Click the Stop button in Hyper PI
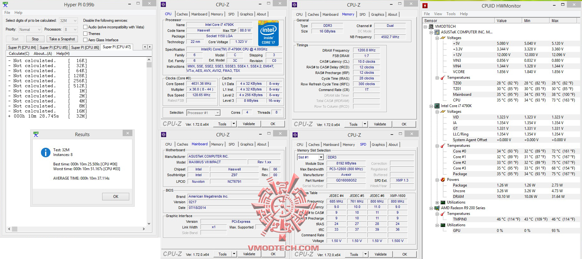 [x=35, y=39]
